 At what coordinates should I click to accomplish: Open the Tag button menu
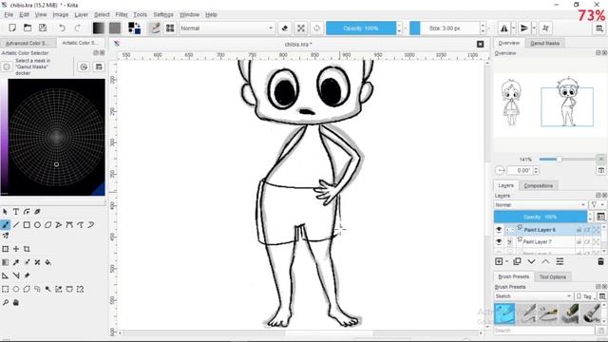tap(585, 296)
